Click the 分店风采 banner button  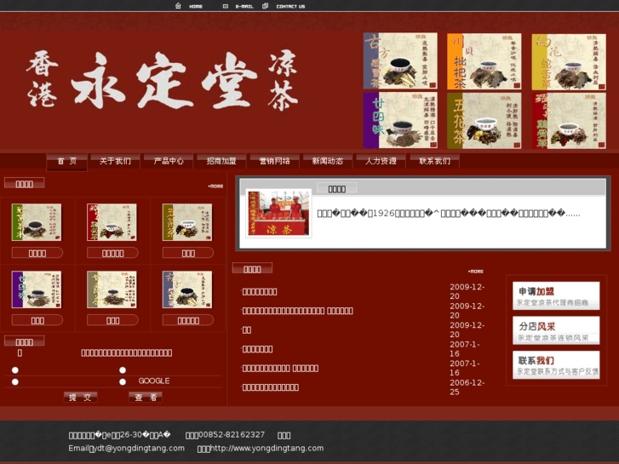(556, 330)
